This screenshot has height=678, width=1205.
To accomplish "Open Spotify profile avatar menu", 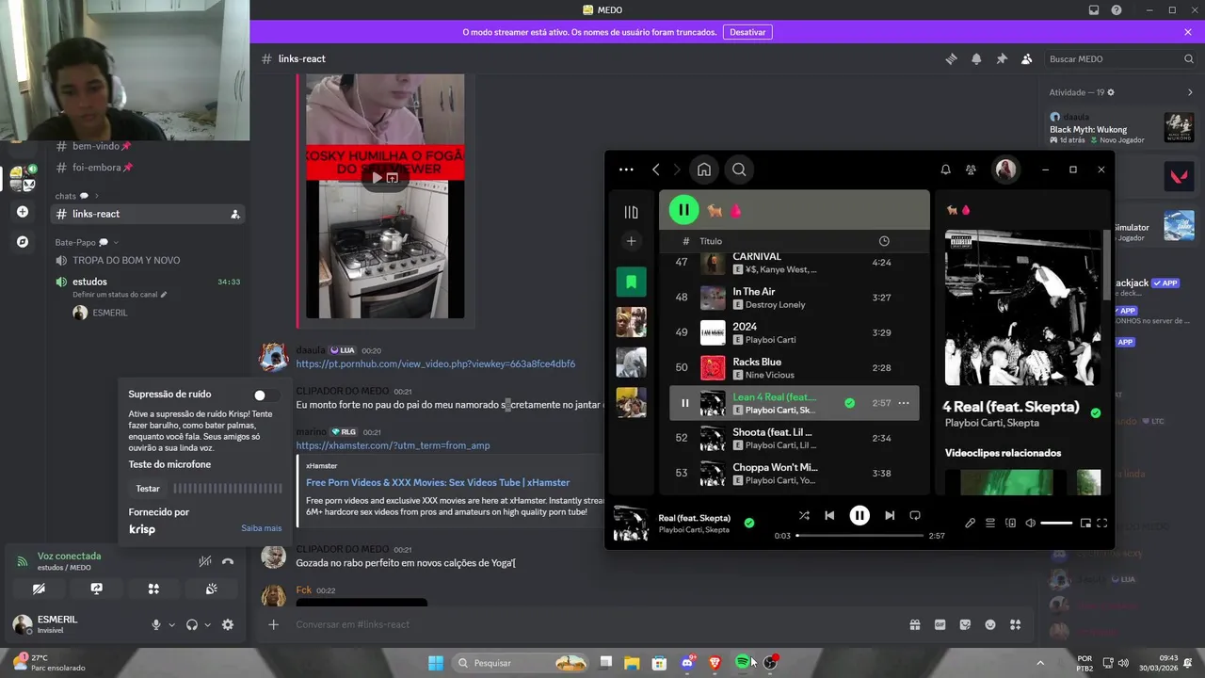I will click(x=1005, y=169).
